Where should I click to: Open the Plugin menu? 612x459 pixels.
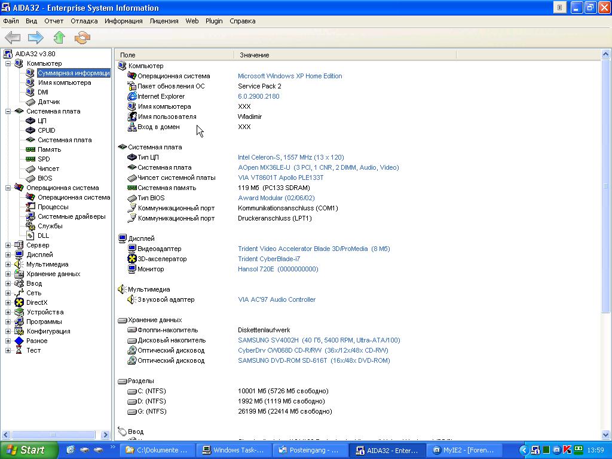(x=214, y=21)
